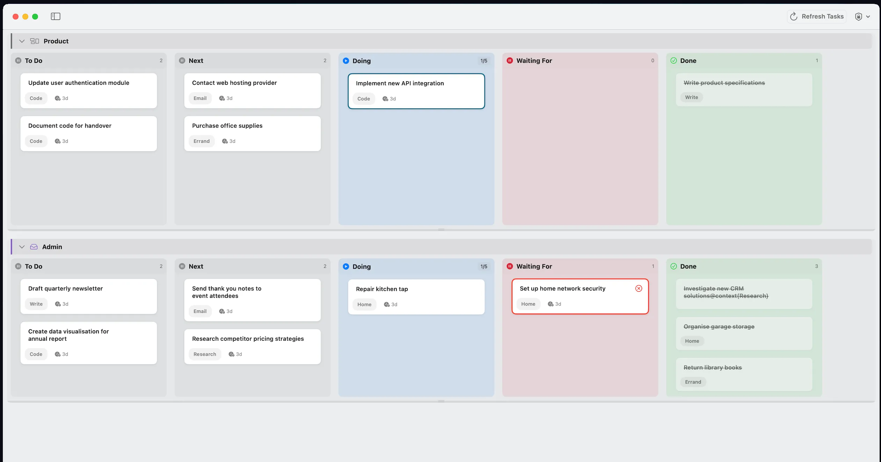Screen dimensions: 881x462
Task: Click the purple inbox icon beside Admin
Action: (34, 247)
